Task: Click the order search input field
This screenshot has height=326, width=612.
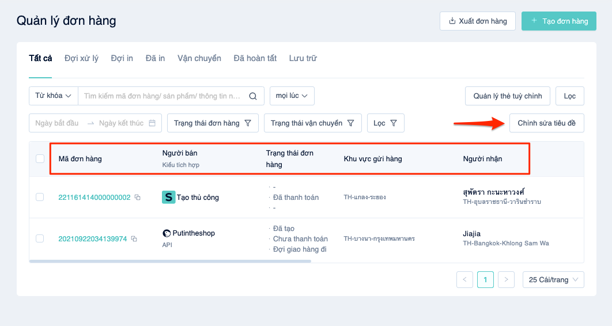Action: (x=163, y=96)
